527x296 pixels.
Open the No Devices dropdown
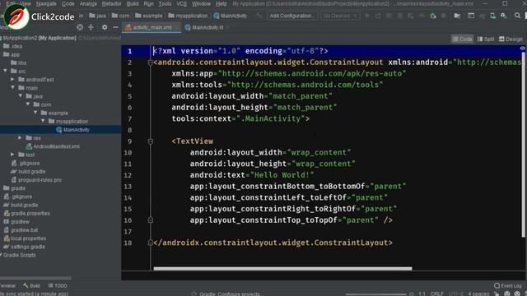[340, 16]
